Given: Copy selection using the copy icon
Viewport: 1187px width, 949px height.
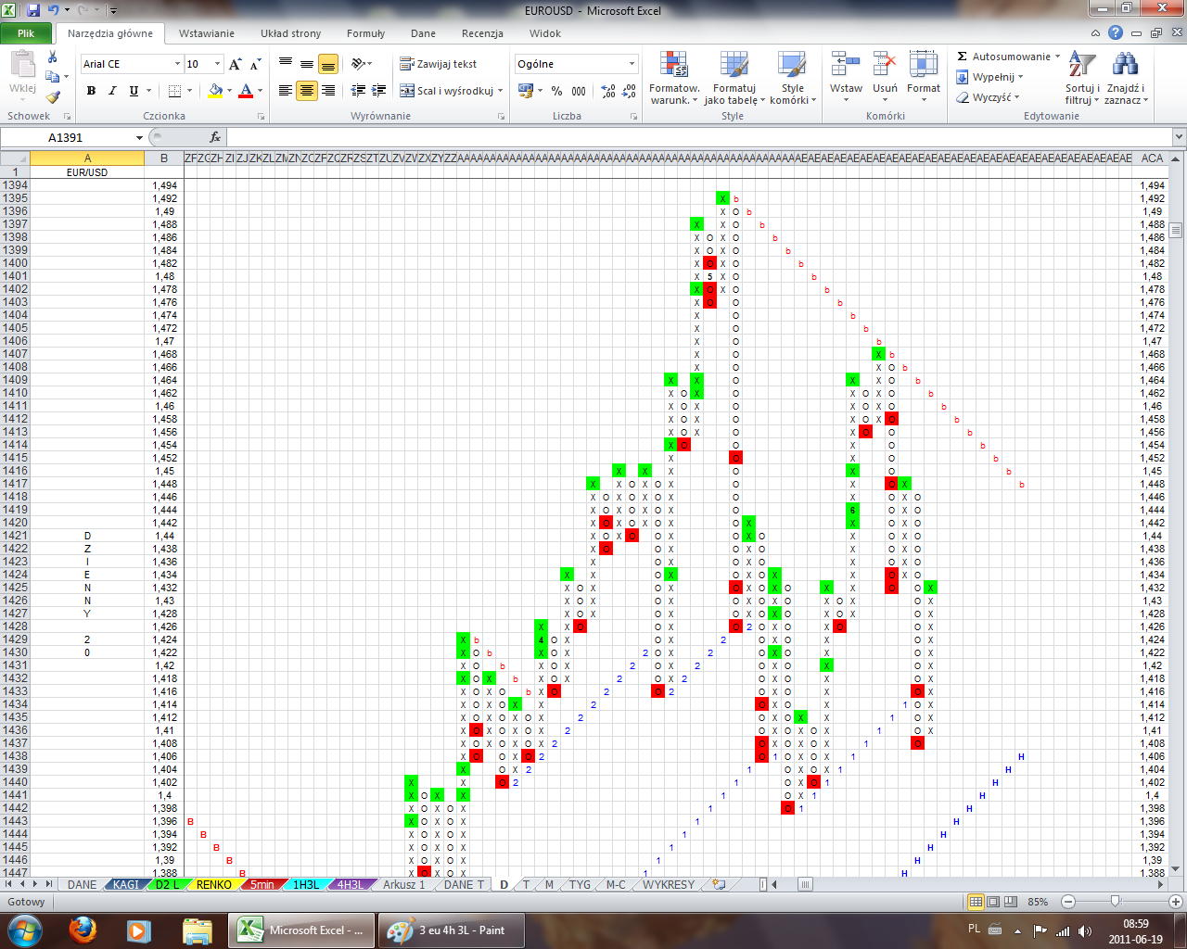Looking at the screenshot, I should pos(53,77).
